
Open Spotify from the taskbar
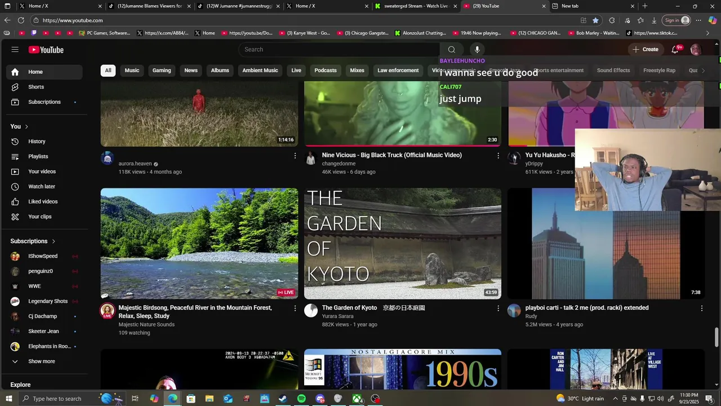(x=301, y=399)
